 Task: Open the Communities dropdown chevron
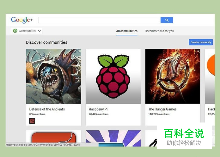click(39, 31)
